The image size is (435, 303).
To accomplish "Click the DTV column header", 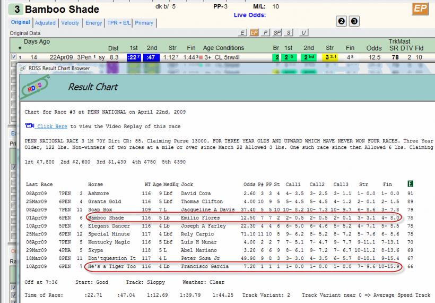I will coord(406,48).
